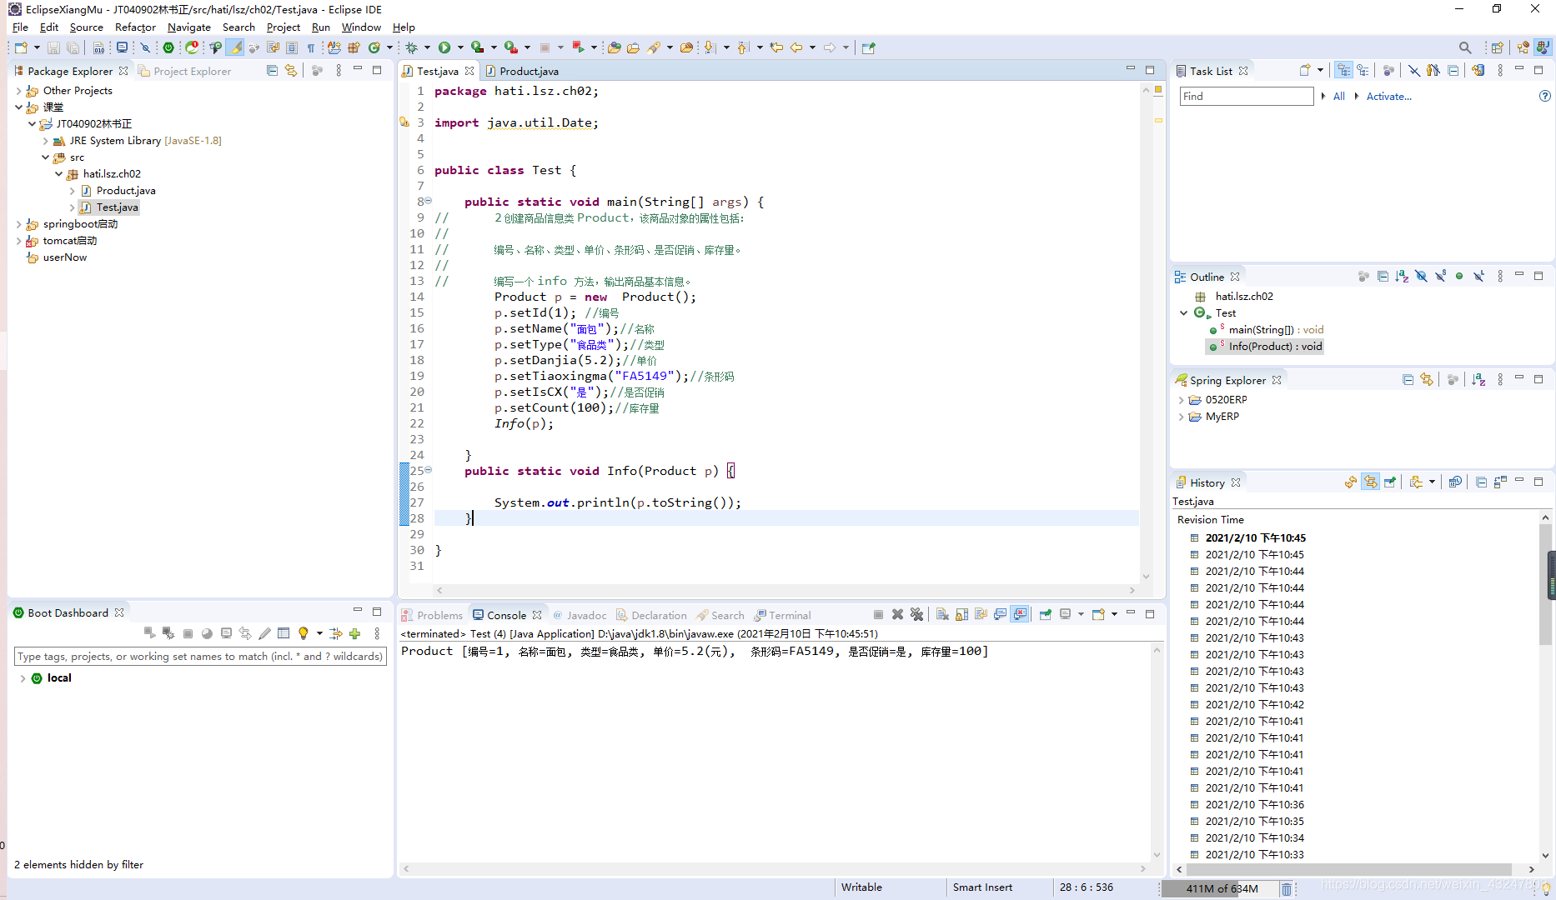Expand the 0520ERP node in Spring Explorer
Image resolution: width=1556 pixels, height=900 pixels.
(x=1181, y=400)
